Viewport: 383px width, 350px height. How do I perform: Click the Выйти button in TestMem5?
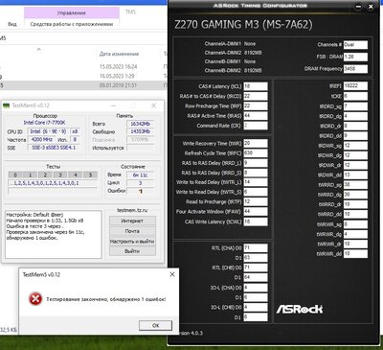click(x=132, y=251)
